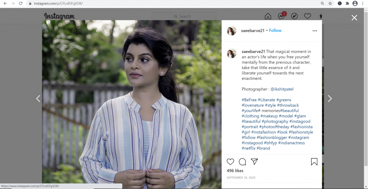Open the three-dot post options menu
Image resolution: width=368 pixels, height=189 pixels.
[x=315, y=31]
